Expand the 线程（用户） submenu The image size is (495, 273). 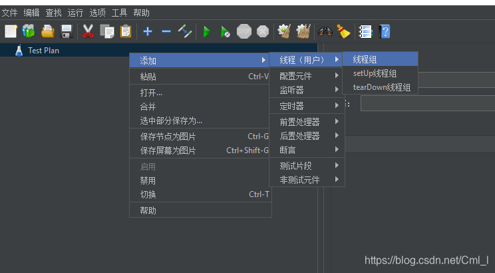(306, 60)
